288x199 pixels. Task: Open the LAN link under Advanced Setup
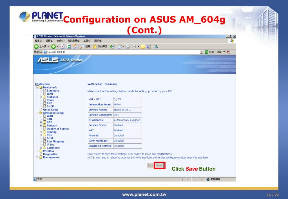[50, 119]
